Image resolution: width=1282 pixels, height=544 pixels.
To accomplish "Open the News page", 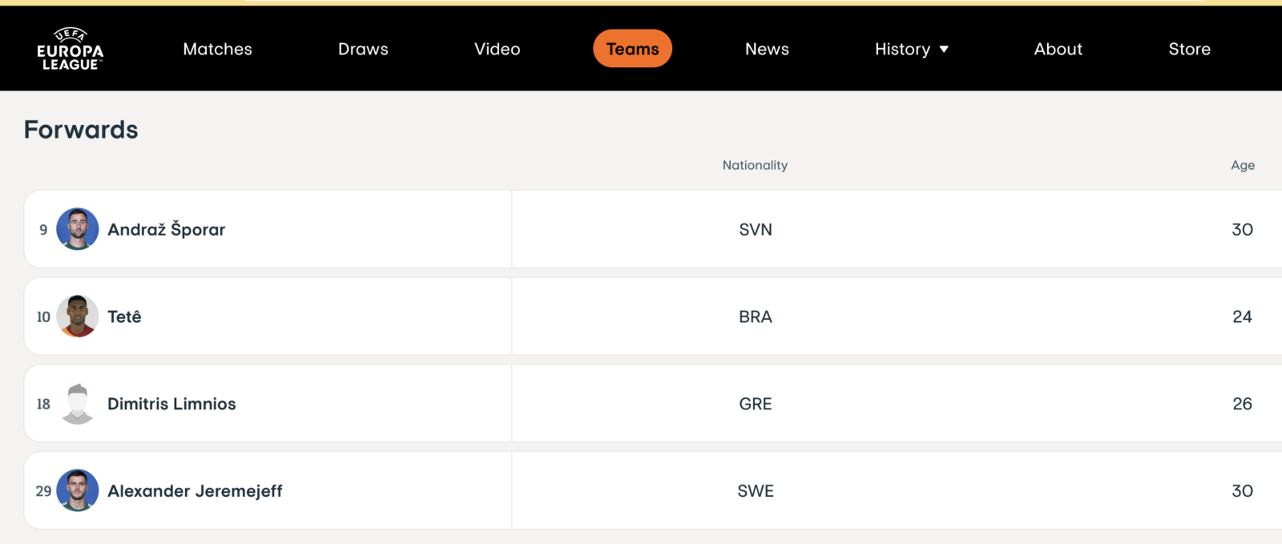I will click(767, 49).
